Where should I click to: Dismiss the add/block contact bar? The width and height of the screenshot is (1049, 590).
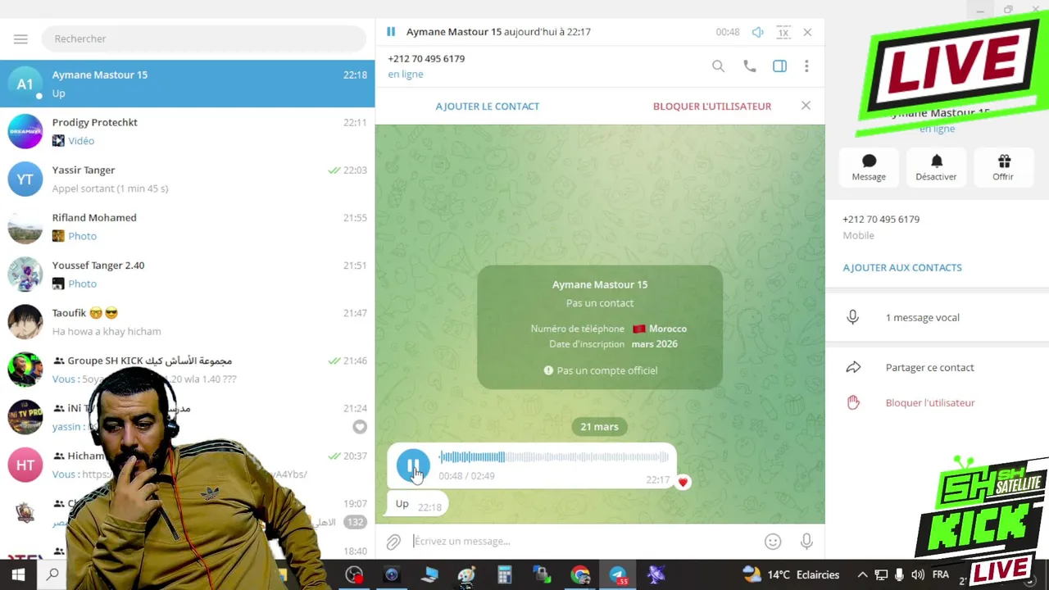click(806, 106)
